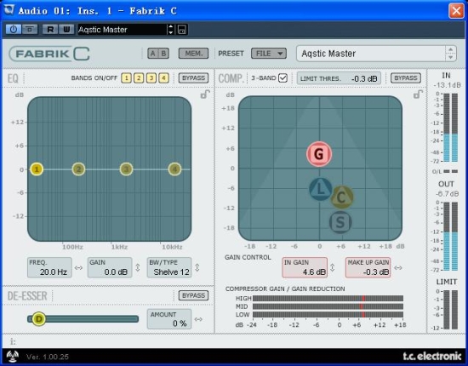The height and width of the screenshot is (366, 468).
Task: Click the FREQ. 20.0 Hz field
Action: coord(49,267)
